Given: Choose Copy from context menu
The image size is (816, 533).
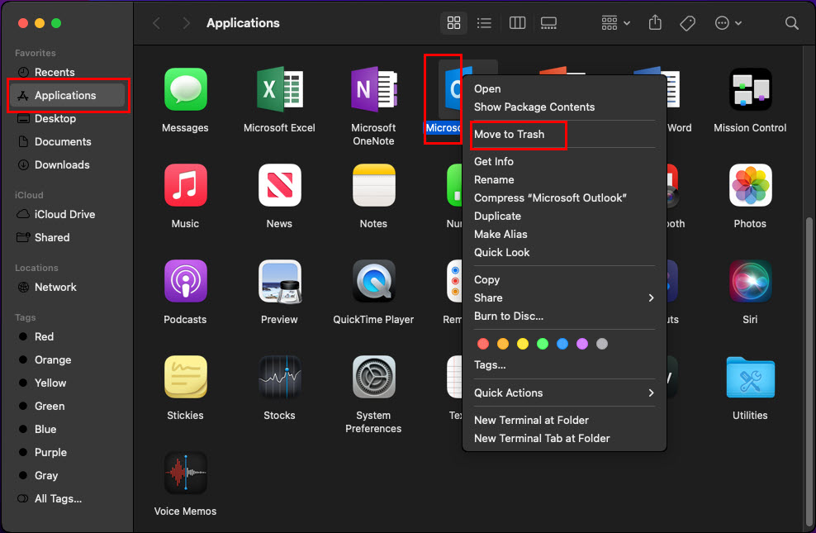Looking at the screenshot, I should tap(563, 280).
